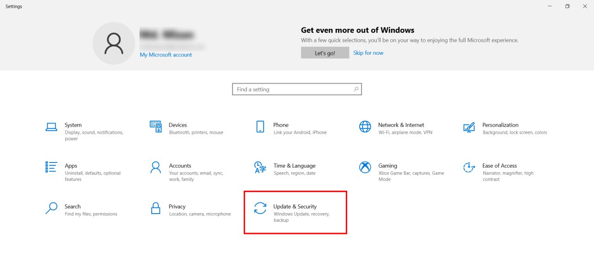Open the Network & Internet globe icon
Image resolution: width=594 pixels, height=279 pixels.
point(365,127)
